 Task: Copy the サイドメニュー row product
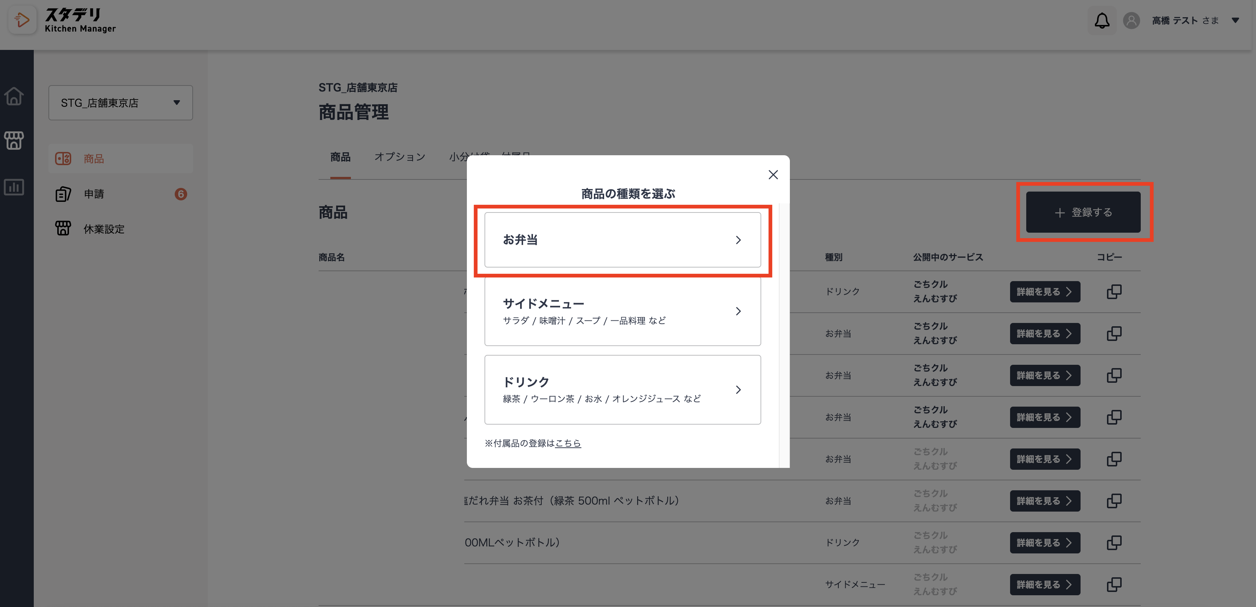[x=1114, y=585]
